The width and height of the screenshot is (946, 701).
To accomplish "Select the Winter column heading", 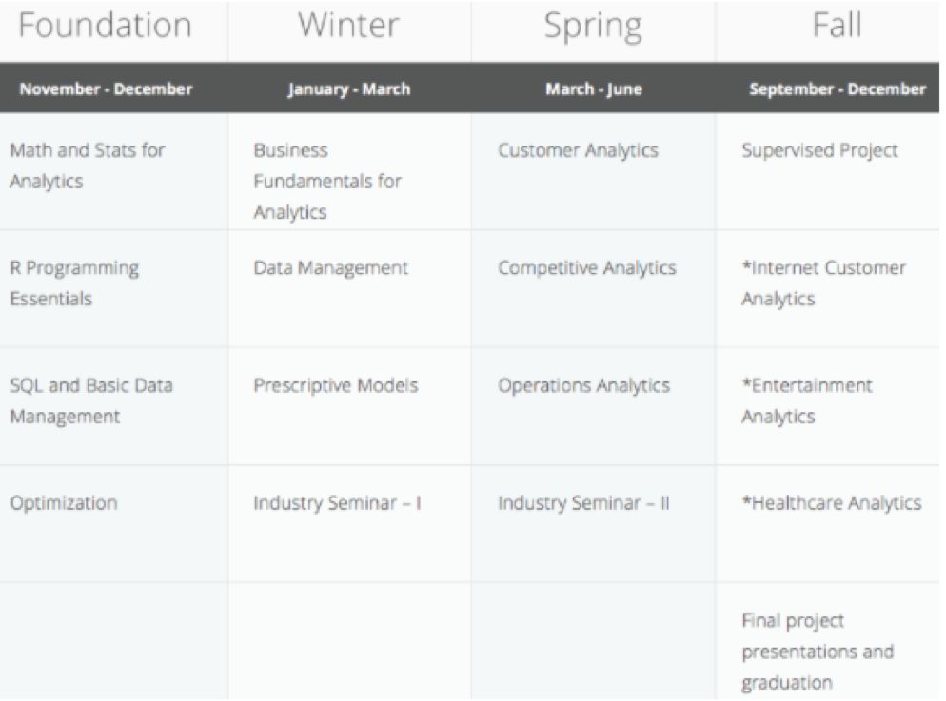I will point(348,26).
